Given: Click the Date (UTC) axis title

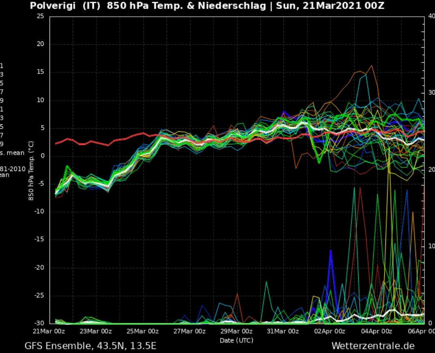Looking at the screenshot, I should point(236,340).
